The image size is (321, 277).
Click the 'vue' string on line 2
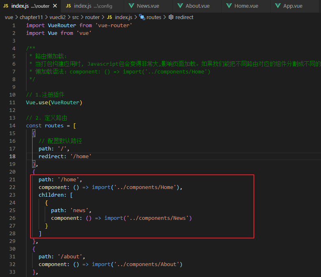click(84, 33)
